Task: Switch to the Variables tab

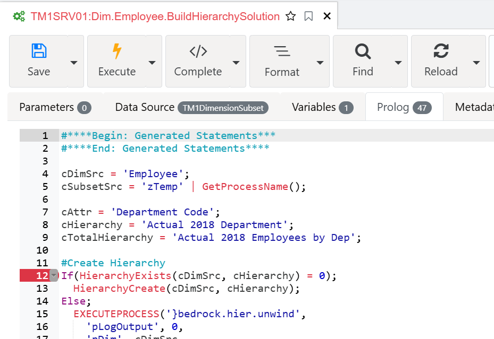Action: (323, 107)
